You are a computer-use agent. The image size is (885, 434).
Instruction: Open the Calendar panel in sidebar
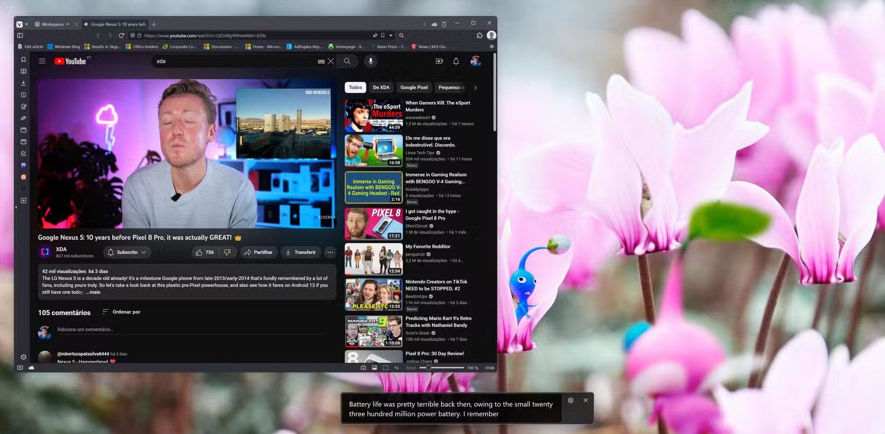23,142
